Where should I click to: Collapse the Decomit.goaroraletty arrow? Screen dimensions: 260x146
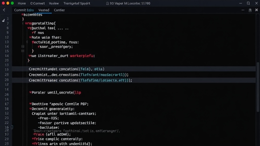pyautogui.click(x=30, y=109)
